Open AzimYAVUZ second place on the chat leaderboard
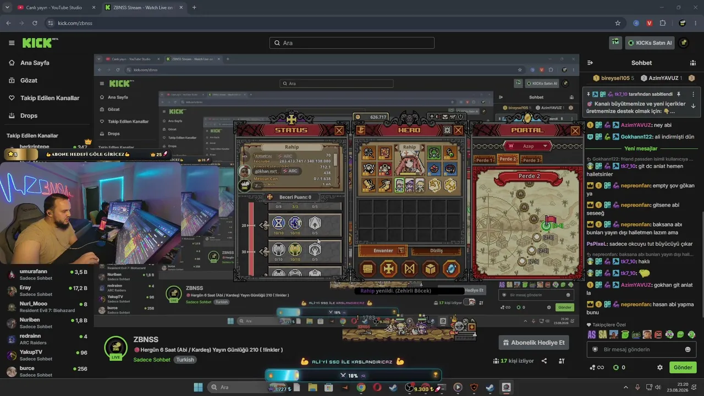704x396 pixels. coord(661,78)
